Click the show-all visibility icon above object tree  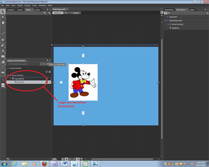pos(47,72)
